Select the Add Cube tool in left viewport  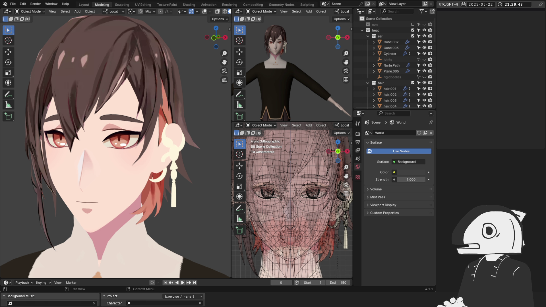coord(8,116)
